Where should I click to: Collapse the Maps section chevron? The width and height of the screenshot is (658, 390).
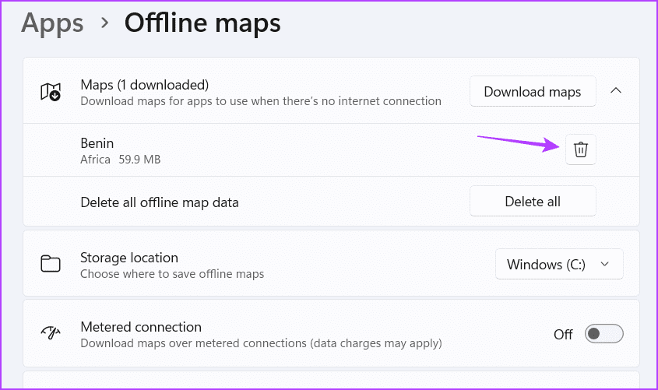click(x=616, y=90)
